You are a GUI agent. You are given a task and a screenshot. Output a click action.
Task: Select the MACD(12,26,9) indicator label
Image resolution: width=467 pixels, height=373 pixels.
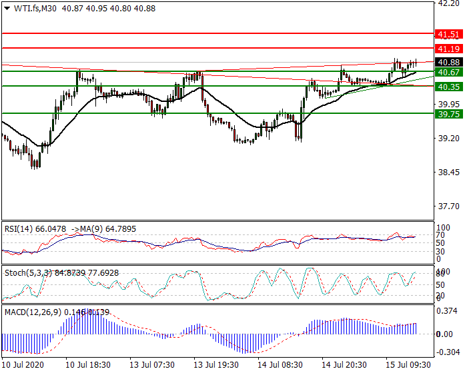[x=33, y=312]
